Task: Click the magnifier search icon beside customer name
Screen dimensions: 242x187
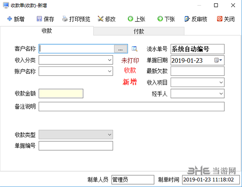Action: pyautogui.click(x=134, y=49)
